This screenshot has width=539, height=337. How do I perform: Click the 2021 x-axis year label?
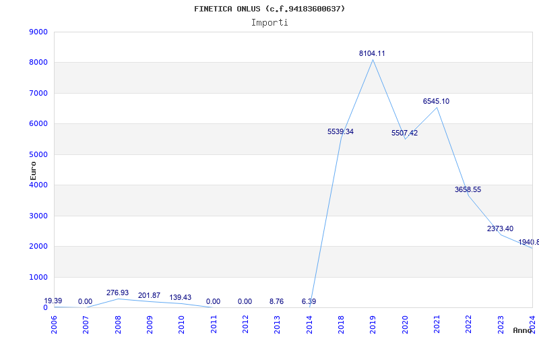437,324
